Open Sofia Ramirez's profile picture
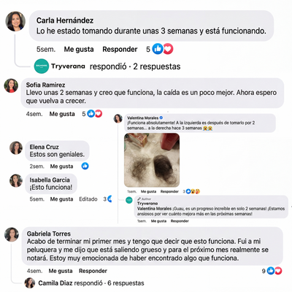Screen dimensions: 292x292 [x=11, y=85]
